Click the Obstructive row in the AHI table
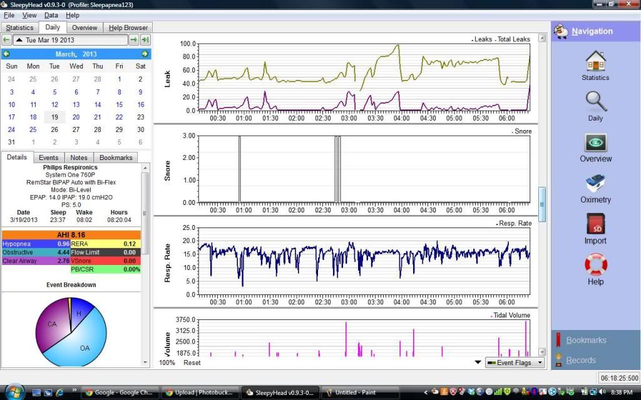 (36, 252)
